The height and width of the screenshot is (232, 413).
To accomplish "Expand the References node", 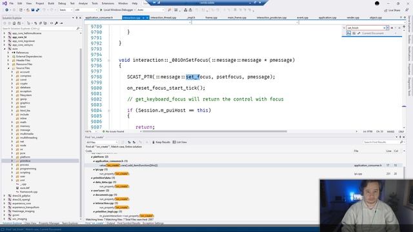I will tap(8, 53).
